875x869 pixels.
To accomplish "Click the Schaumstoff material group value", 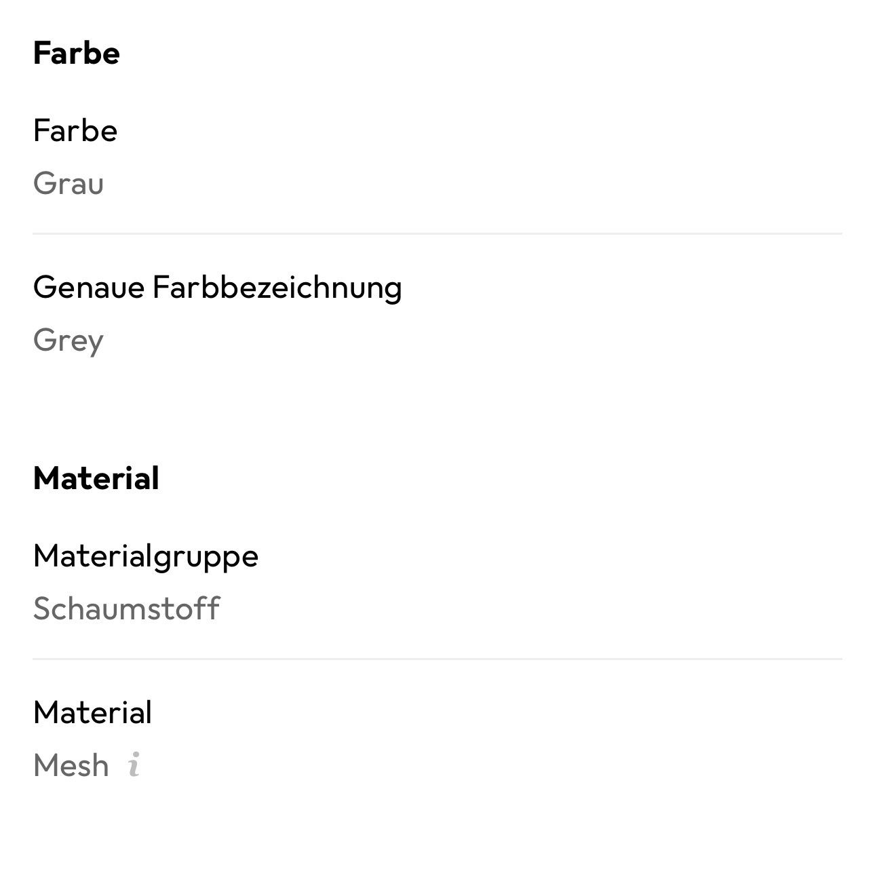I will click(x=126, y=609).
